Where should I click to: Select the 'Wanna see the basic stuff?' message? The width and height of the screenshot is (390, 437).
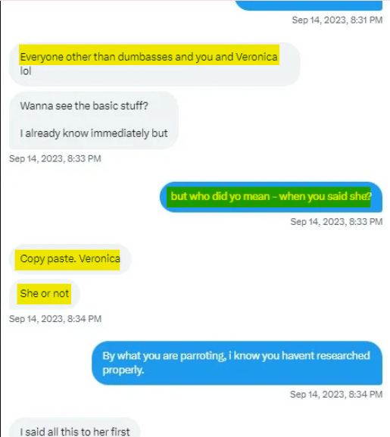(x=84, y=106)
